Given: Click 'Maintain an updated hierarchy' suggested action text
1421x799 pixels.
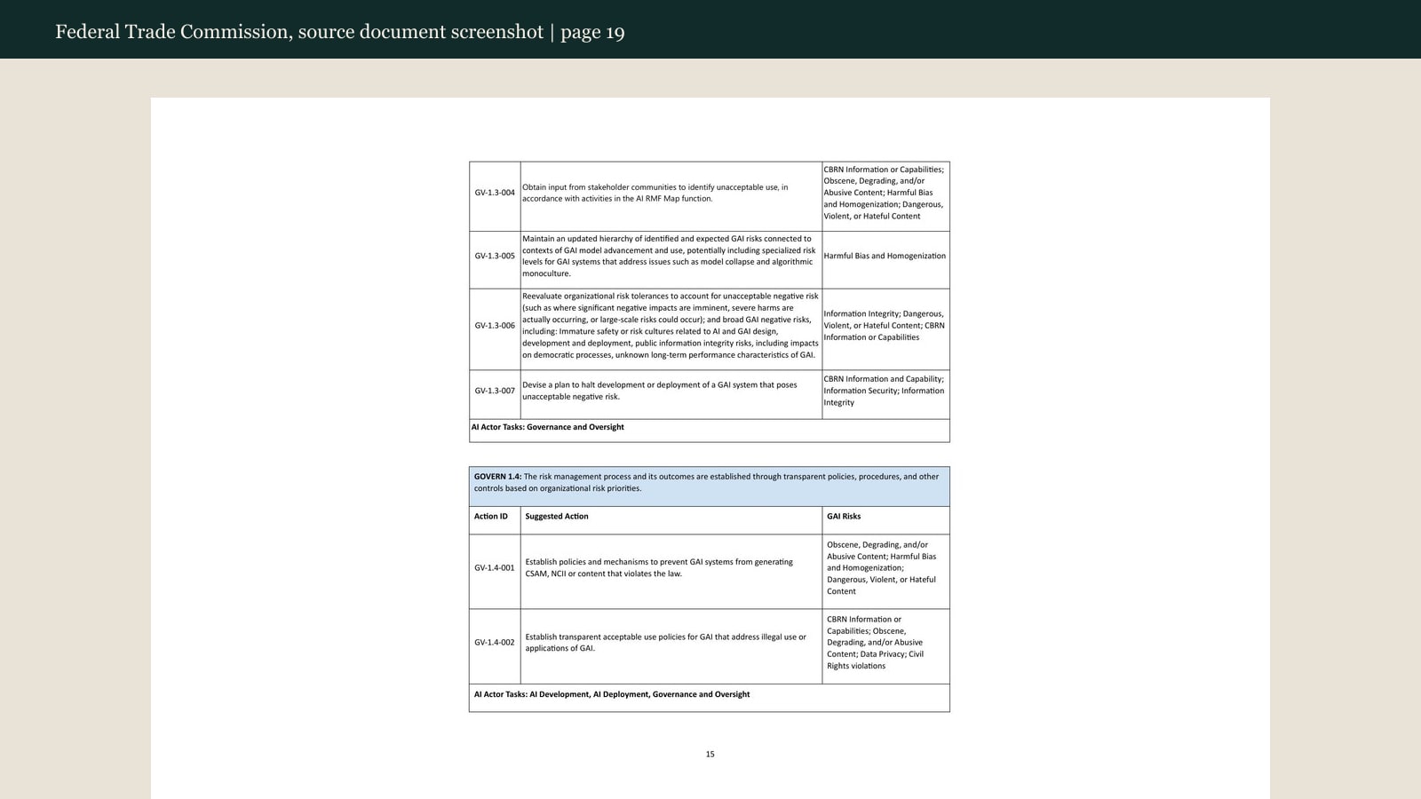Looking at the screenshot, I should (x=669, y=256).
